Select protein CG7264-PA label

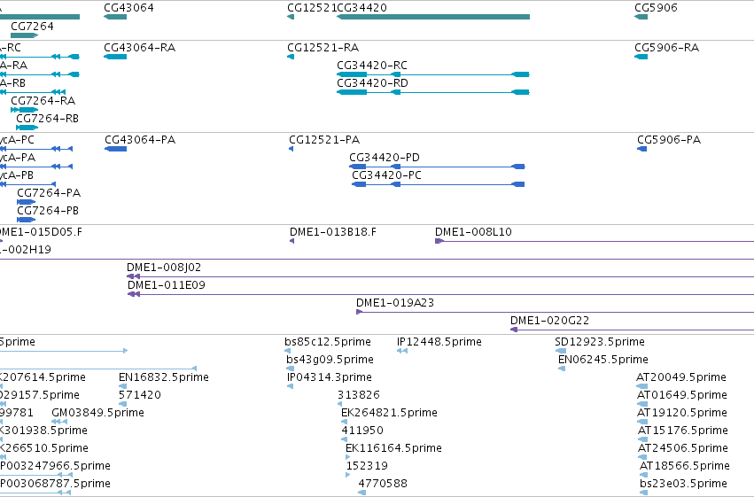[49, 193]
